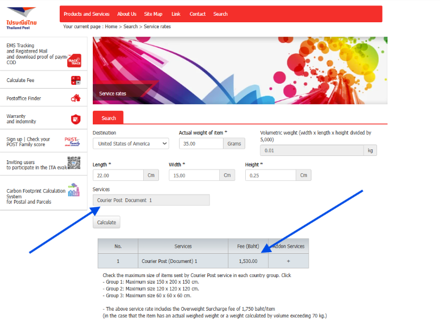Open the Products and Services menu
The width and height of the screenshot is (440, 326).
[86, 14]
